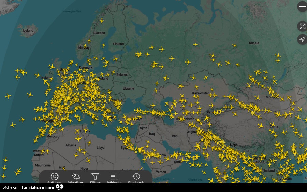This screenshot has height=192, width=307.
Task: Click the Mauritania country label
Action: (43, 165)
